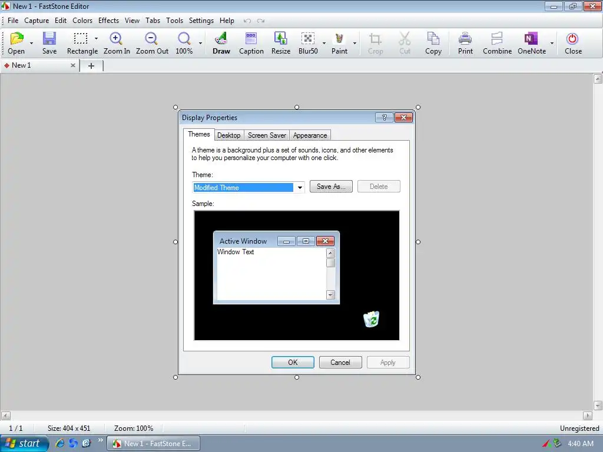Click the Redo arrow in menu bar
This screenshot has height=452, width=603.
point(261,21)
